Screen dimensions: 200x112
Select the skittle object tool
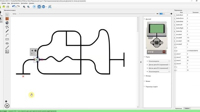(x=7, y=23)
